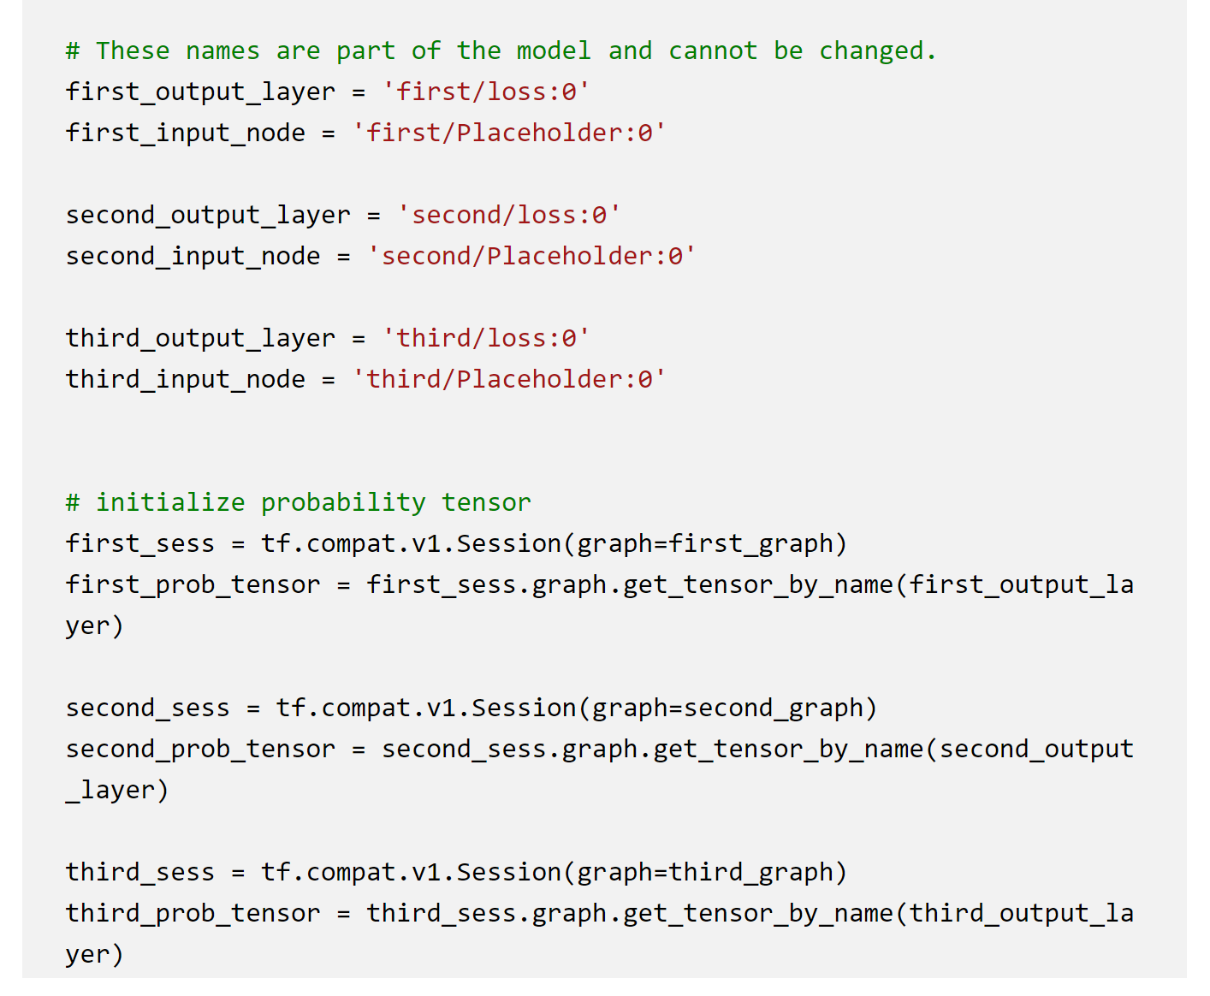Screen dimensions: 1210x996
Task: Click the 'third/Placeholder:0' string value
Action: tap(508, 379)
